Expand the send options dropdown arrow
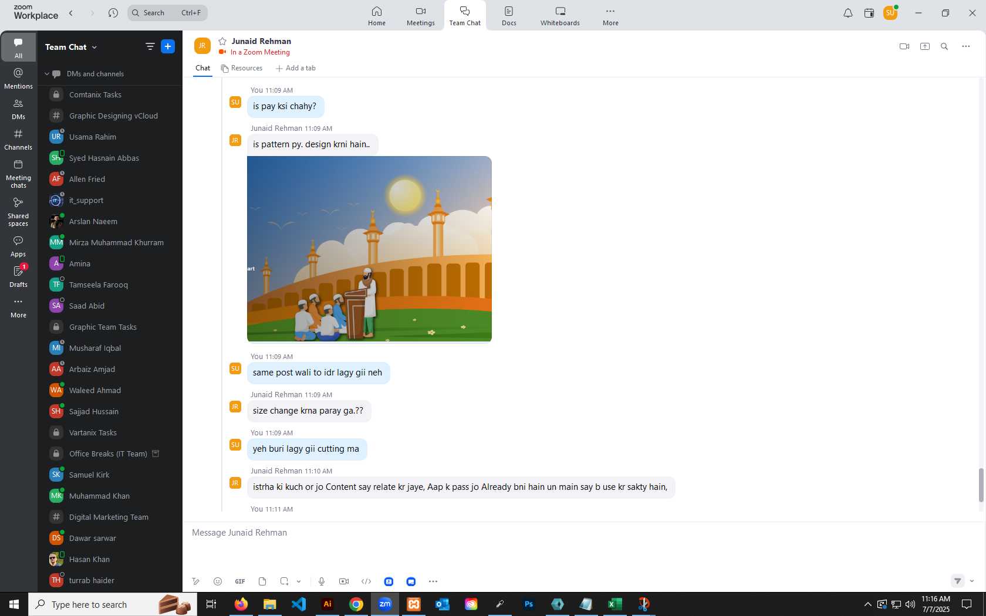Image resolution: width=986 pixels, height=616 pixels. coord(972,581)
